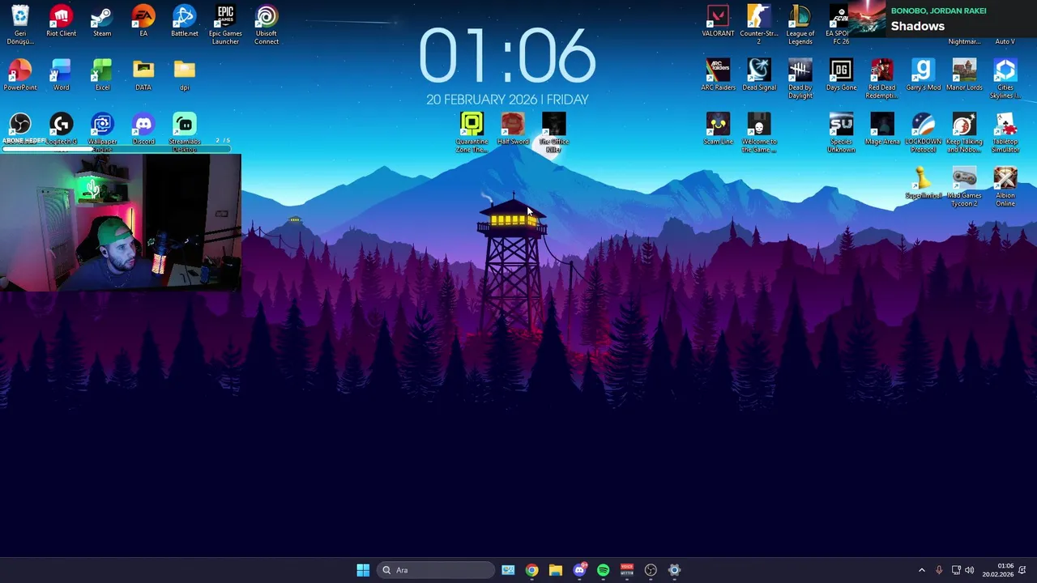Open the Days Gone shortcut

coord(841,74)
